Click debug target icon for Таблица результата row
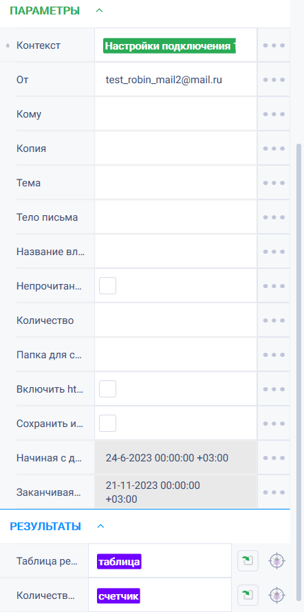This screenshot has width=304, height=612. pos(277,561)
